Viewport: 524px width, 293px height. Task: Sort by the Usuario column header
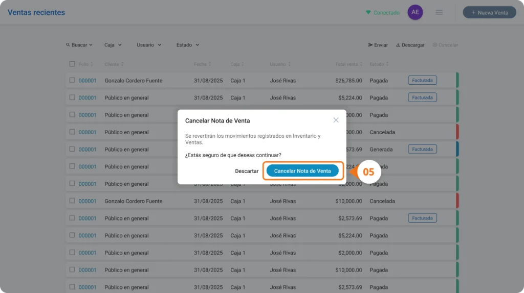(x=280, y=64)
